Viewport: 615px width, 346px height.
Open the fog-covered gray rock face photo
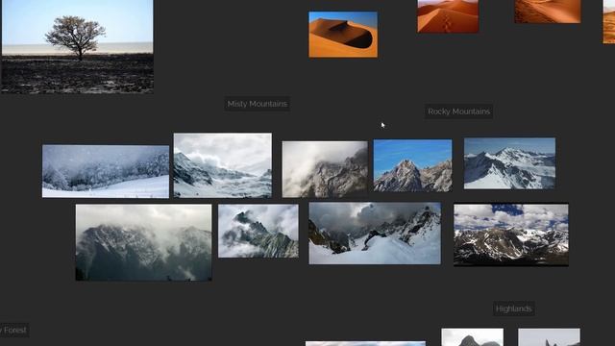[325, 169]
